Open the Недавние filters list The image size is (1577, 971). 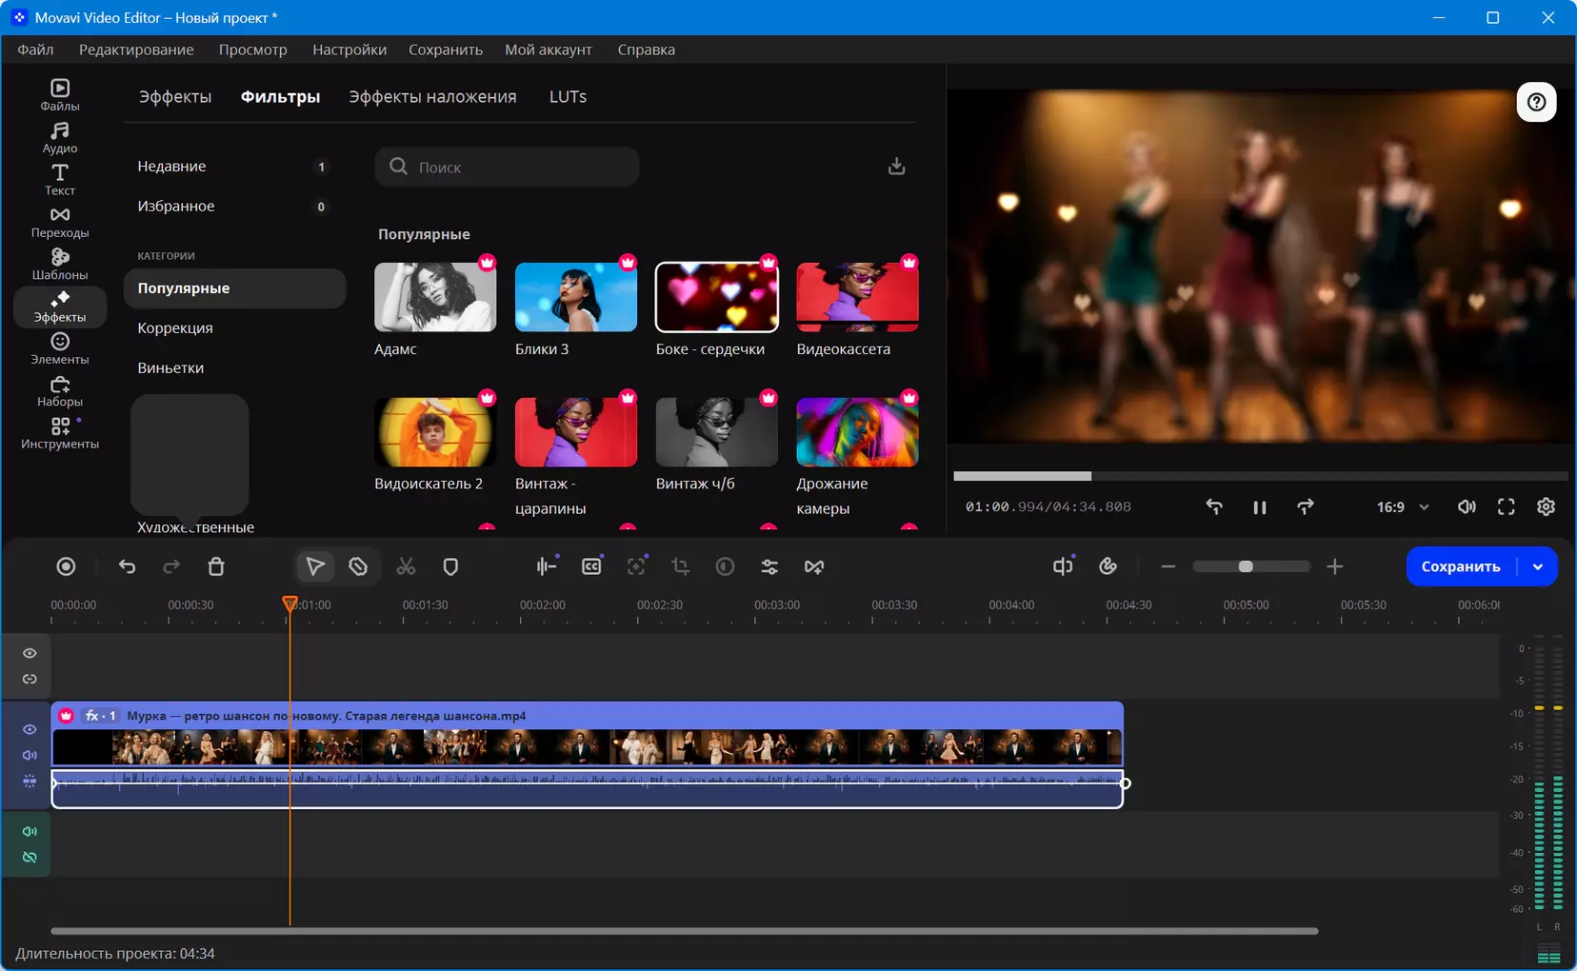click(x=234, y=167)
